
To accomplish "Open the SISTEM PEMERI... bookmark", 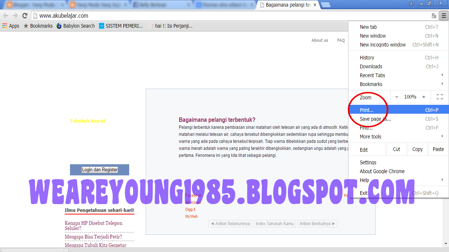I will 121,26.
